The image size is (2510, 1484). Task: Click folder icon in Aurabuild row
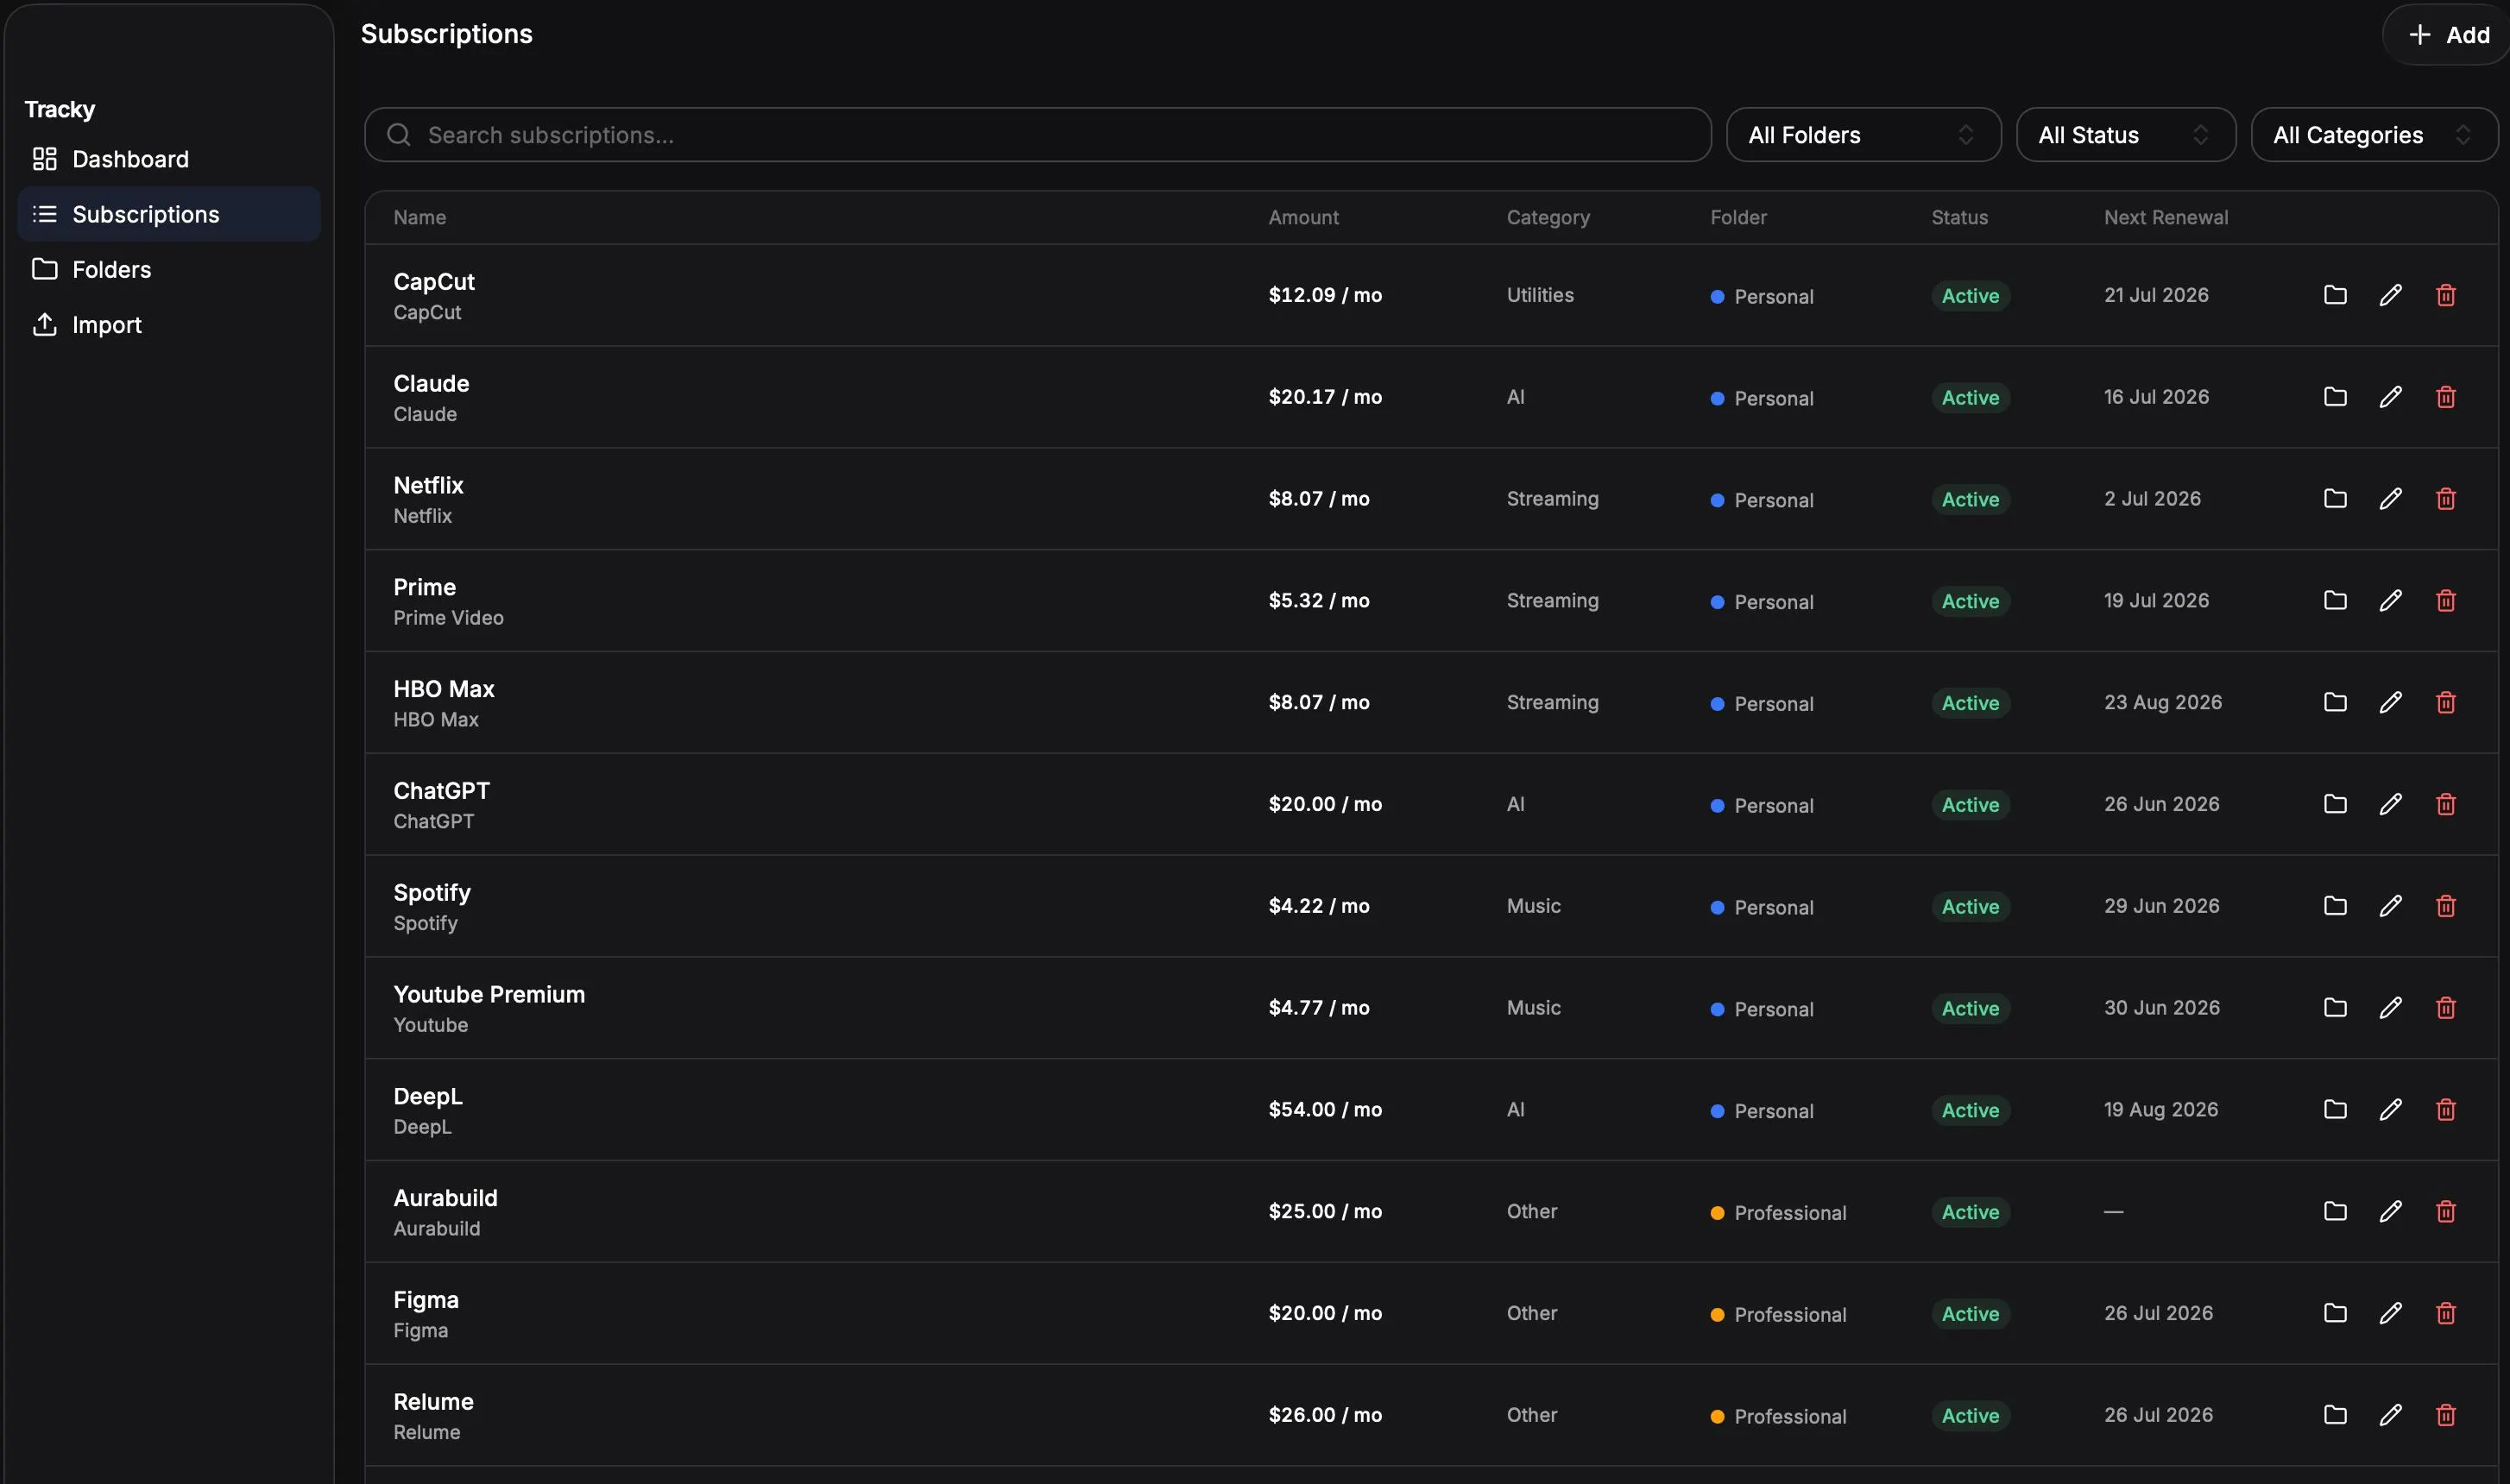(x=2335, y=1212)
